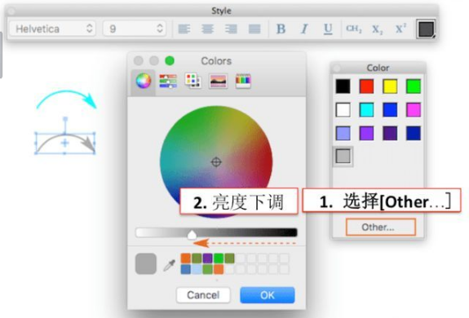Toggle italic formatting

(x=304, y=29)
